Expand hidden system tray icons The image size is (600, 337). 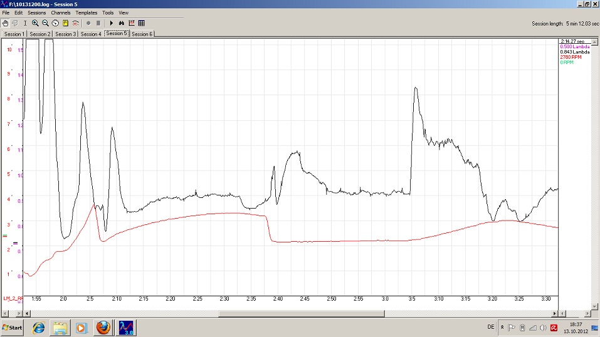(502, 328)
